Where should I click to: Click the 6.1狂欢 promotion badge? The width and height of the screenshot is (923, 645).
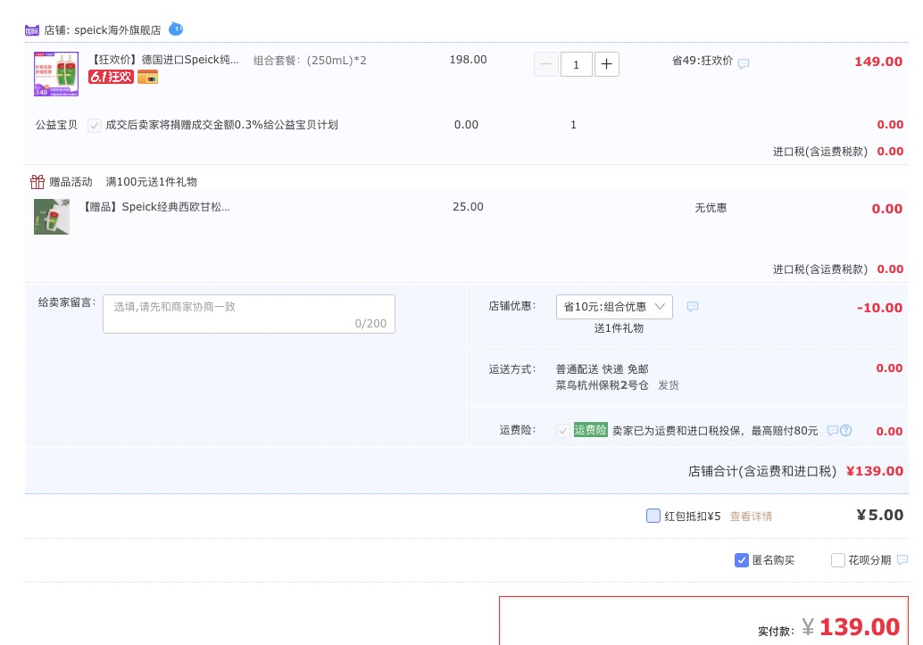click(112, 77)
